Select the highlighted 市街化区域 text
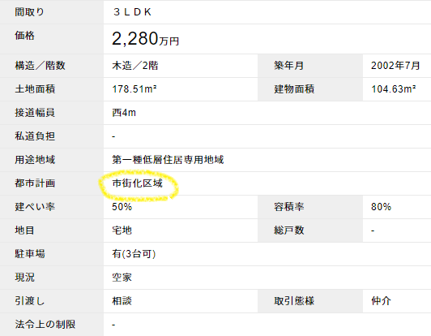Viewport: 431px width, 336px height. (x=137, y=183)
